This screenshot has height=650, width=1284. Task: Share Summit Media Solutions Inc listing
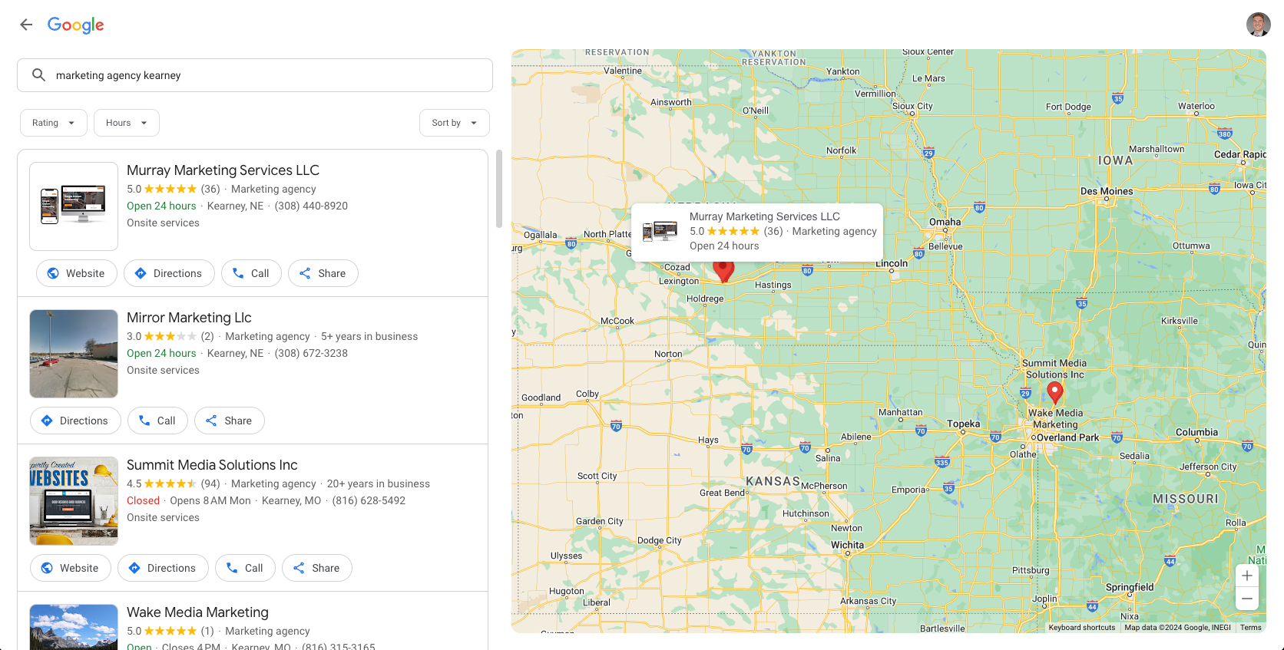[x=316, y=568]
